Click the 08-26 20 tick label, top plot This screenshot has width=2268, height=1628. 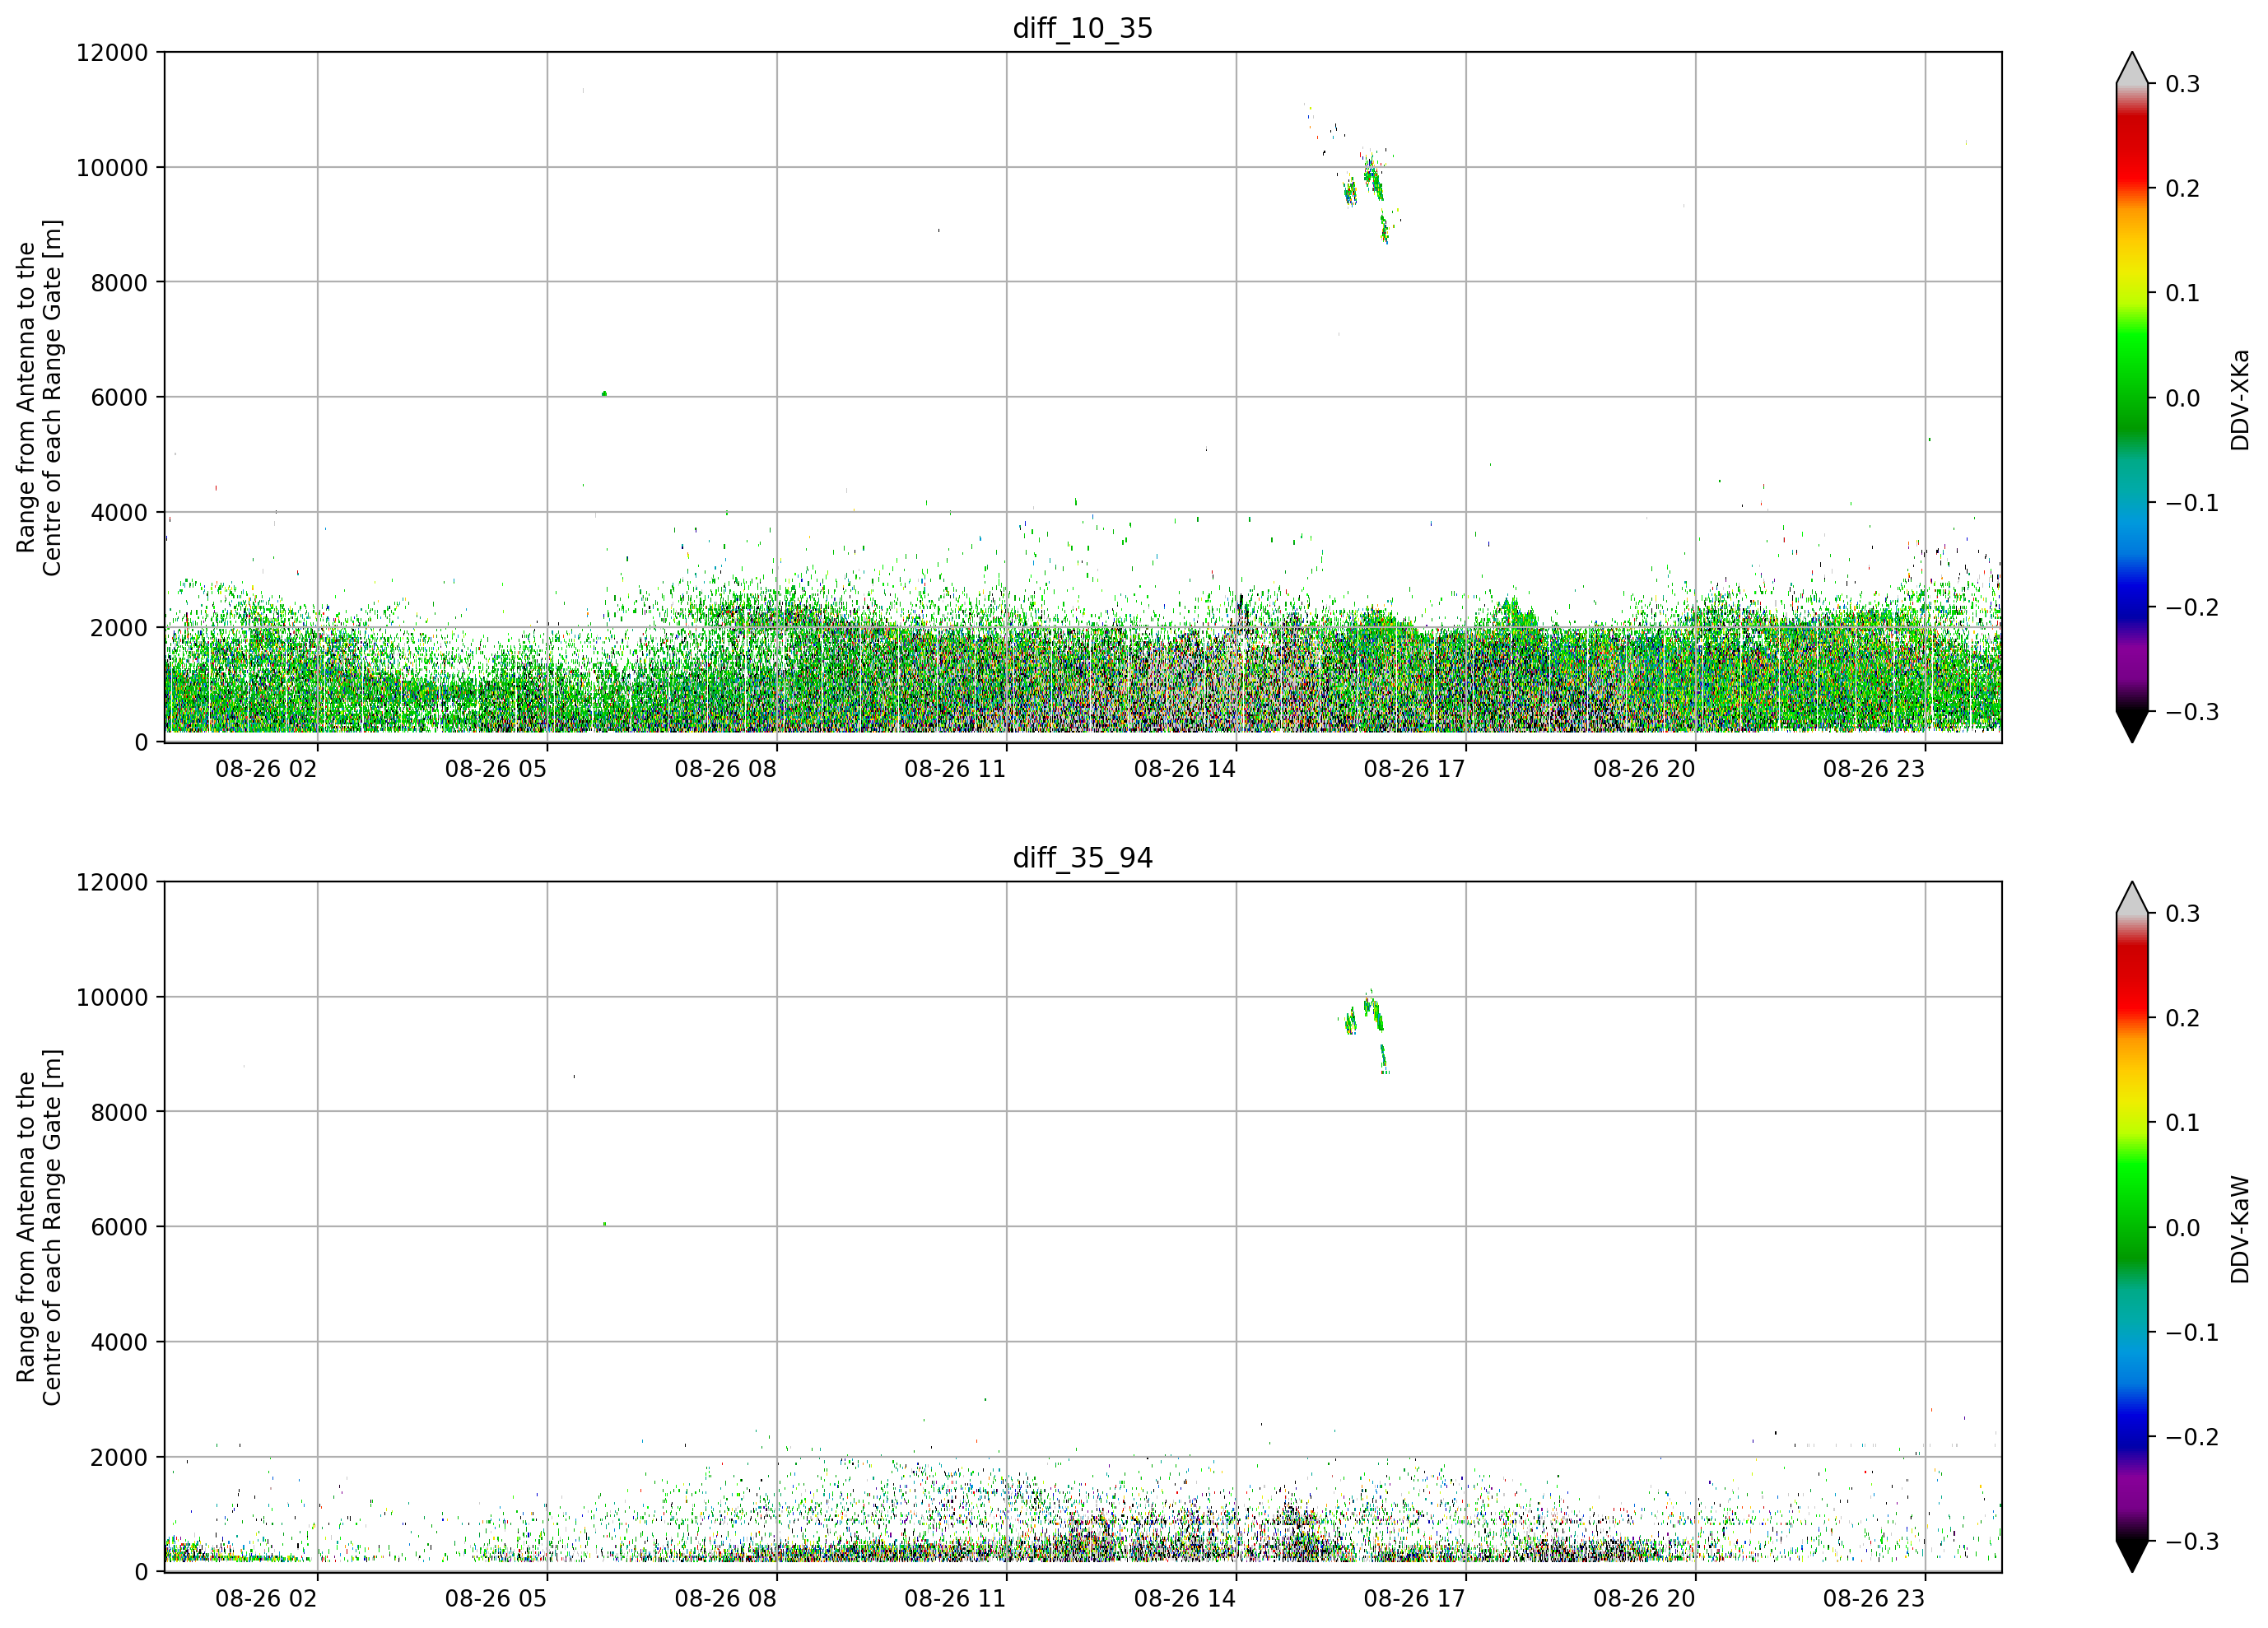(1644, 769)
